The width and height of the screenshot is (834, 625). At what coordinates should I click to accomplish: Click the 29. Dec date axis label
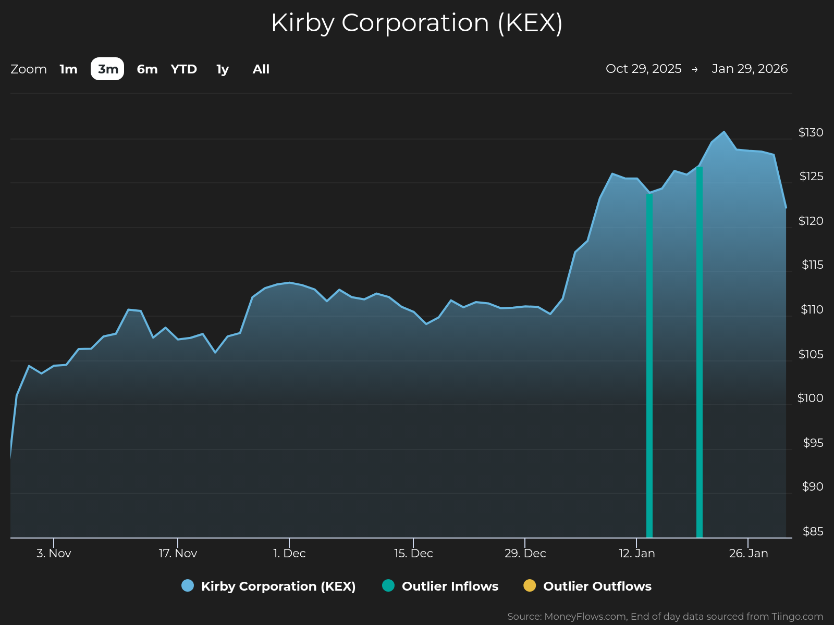[525, 553]
